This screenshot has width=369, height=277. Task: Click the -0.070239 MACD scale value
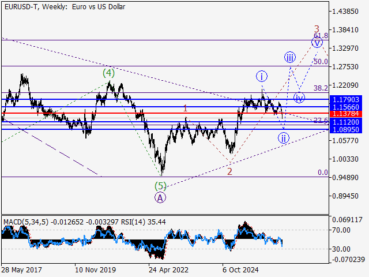click(347, 260)
